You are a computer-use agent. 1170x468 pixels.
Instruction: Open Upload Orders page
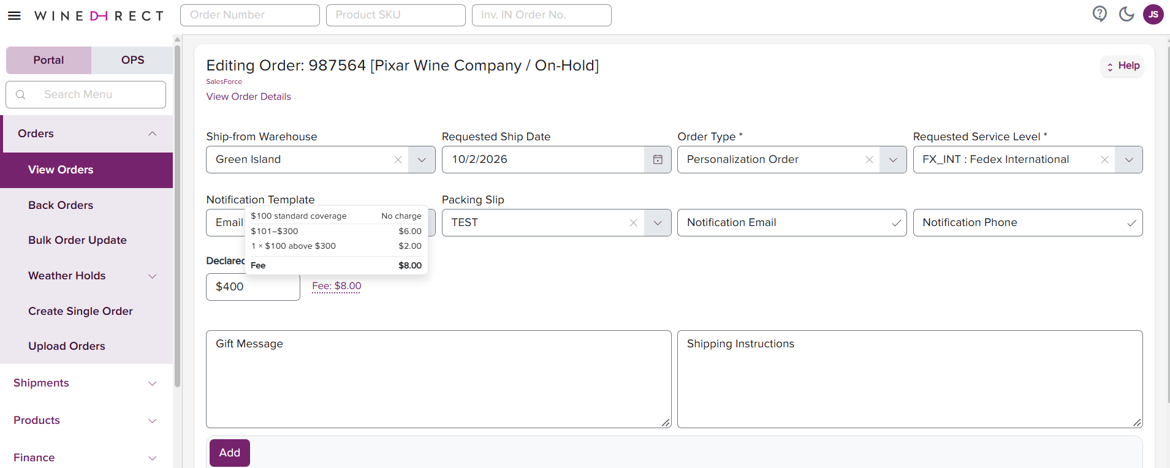click(x=86, y=347)
